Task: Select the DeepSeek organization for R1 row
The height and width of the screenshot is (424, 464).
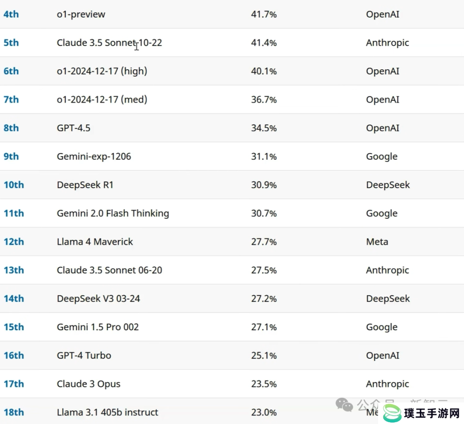Action: point(388,185)
